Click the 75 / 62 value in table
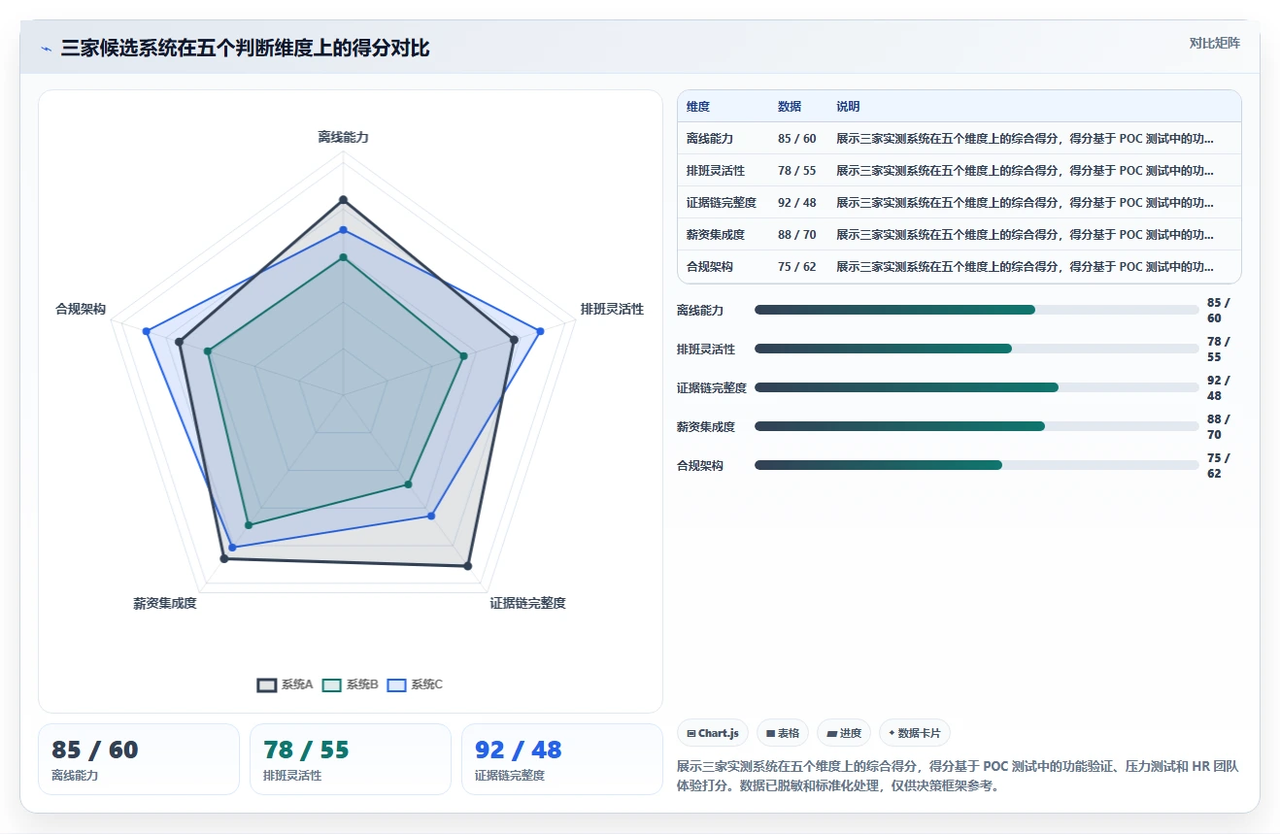Viewport: 1280px width, 834px height. [x=797, y=267]
